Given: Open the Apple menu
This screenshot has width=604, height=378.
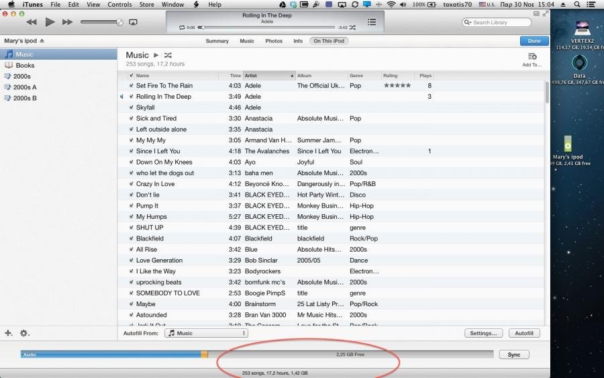Looking at the screenshot, I should (x=11, y=5).
